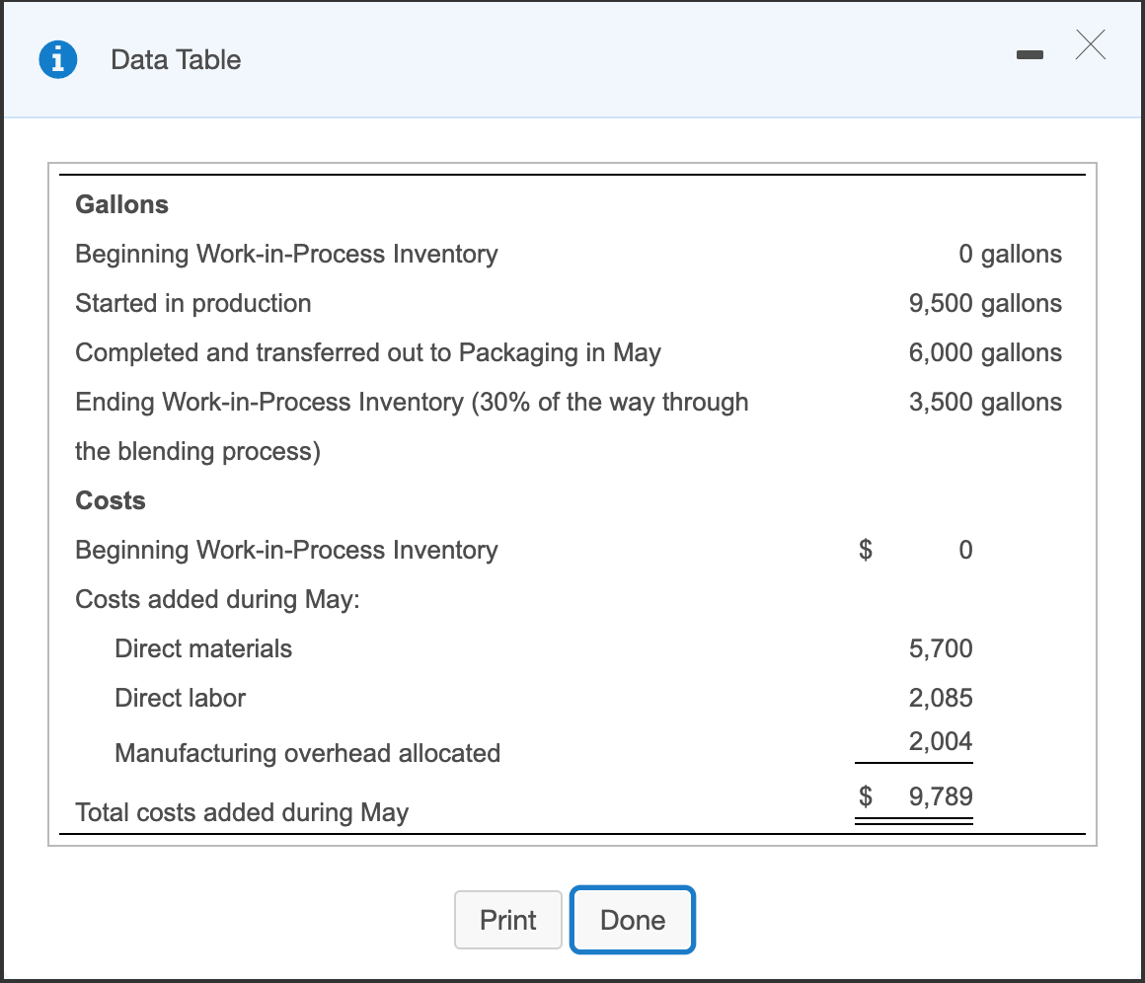1145x983 pixels.
Task: Click the Beginning Work-in-Process Inventory row
Action: click(286, 254)
